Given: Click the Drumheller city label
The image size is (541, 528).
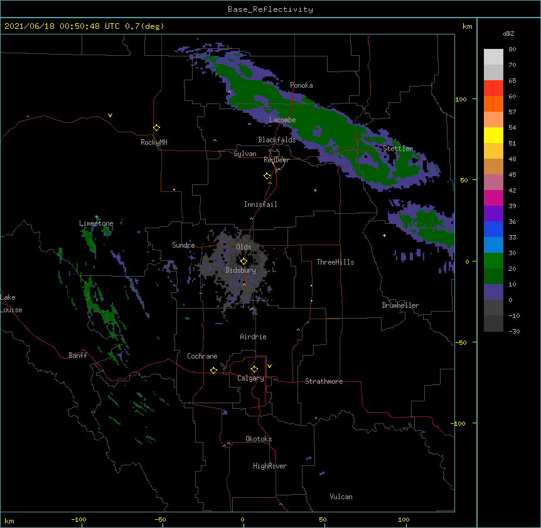Looking at the screenshot, I should point(400,305).
